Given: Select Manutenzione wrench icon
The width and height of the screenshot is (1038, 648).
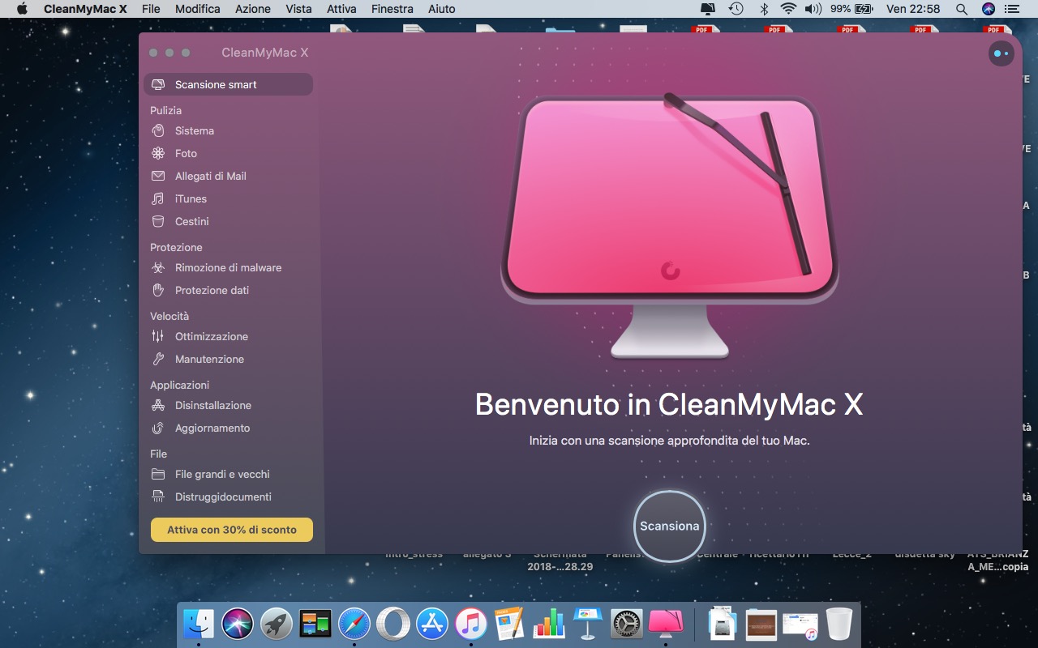Looking at the screenshot, I should [158, 359].
